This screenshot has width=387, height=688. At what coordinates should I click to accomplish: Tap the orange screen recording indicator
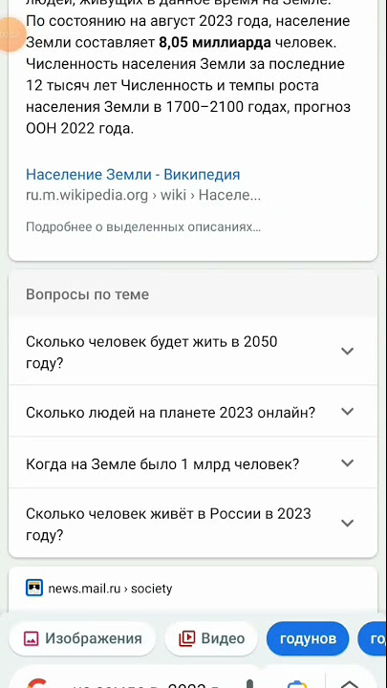coord(10,35)
